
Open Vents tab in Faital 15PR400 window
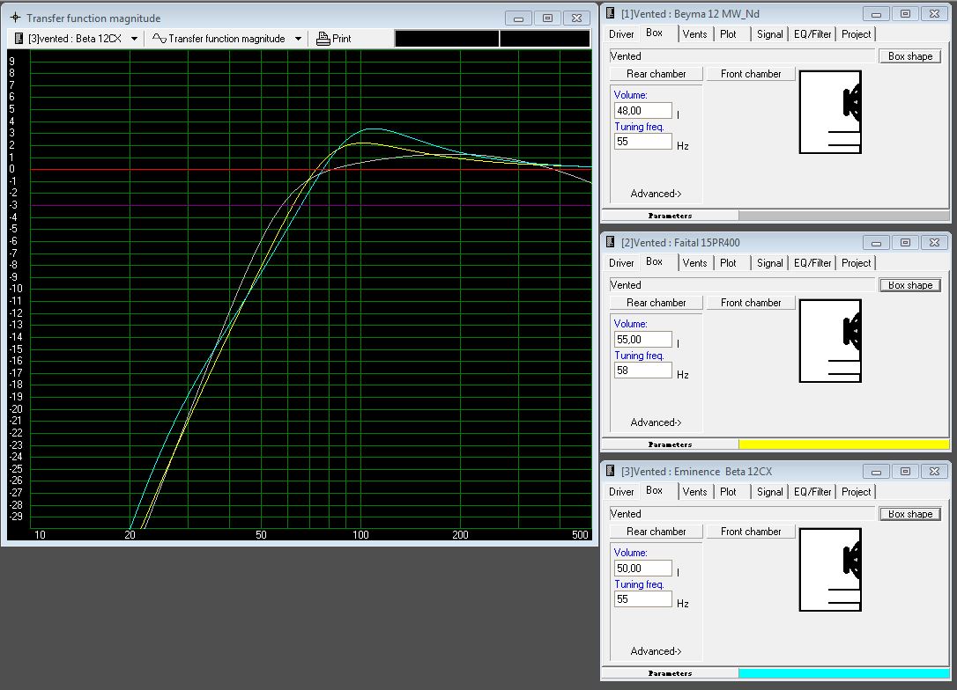(x=694, y=263)
